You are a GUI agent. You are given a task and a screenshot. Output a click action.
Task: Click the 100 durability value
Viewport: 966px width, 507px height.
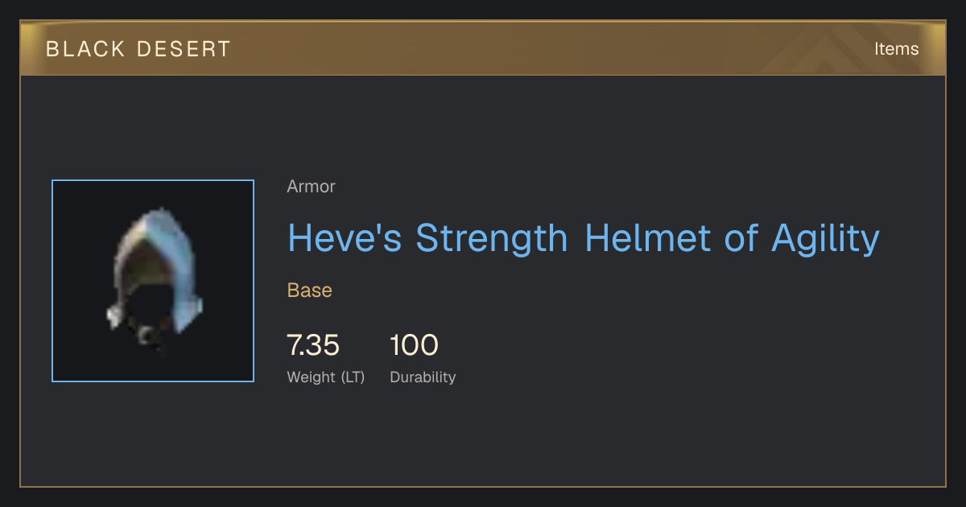[414, 345]
